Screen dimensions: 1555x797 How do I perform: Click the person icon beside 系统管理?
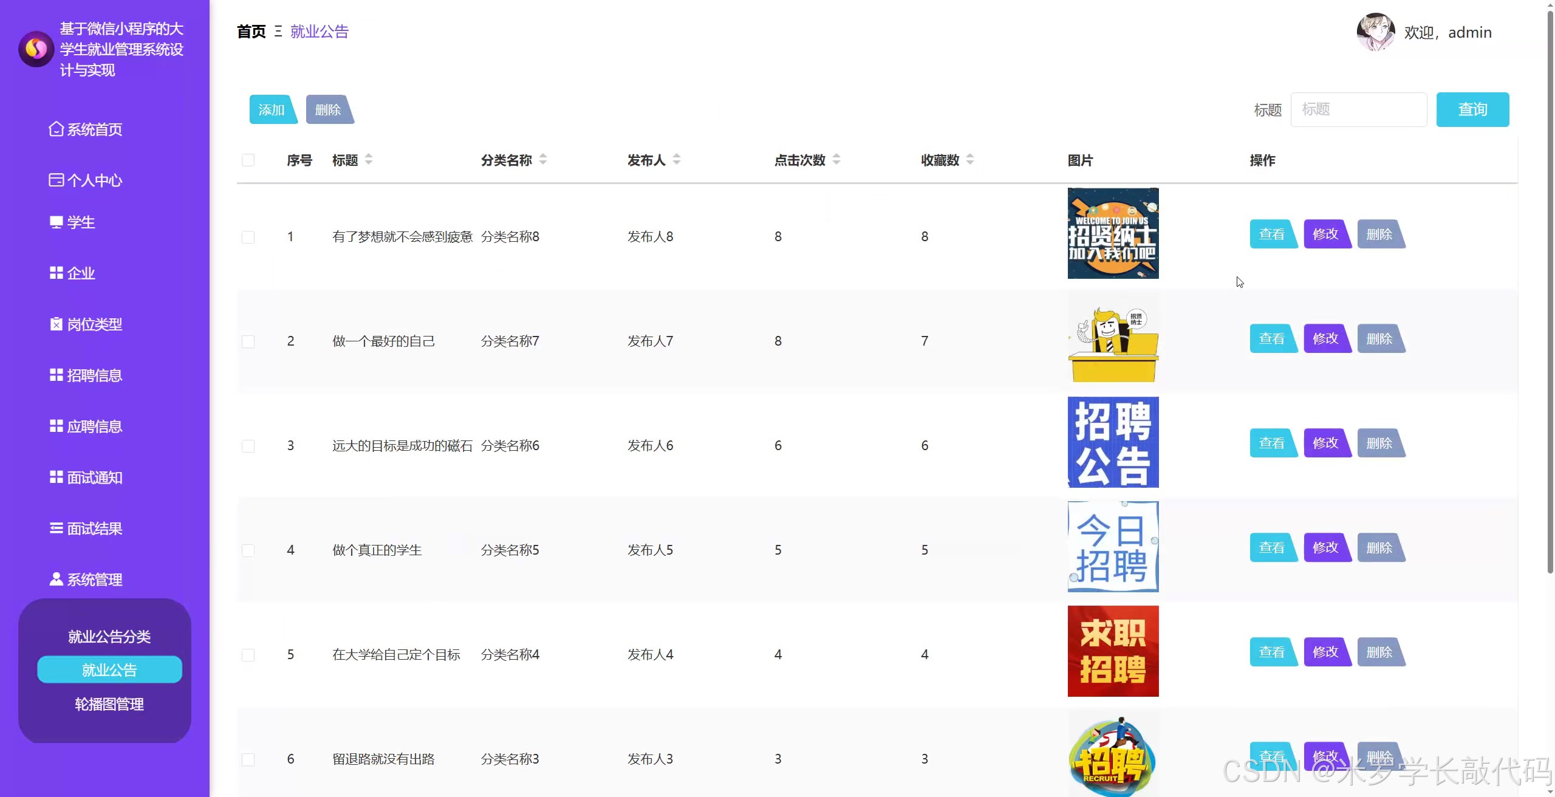(56, 579)
